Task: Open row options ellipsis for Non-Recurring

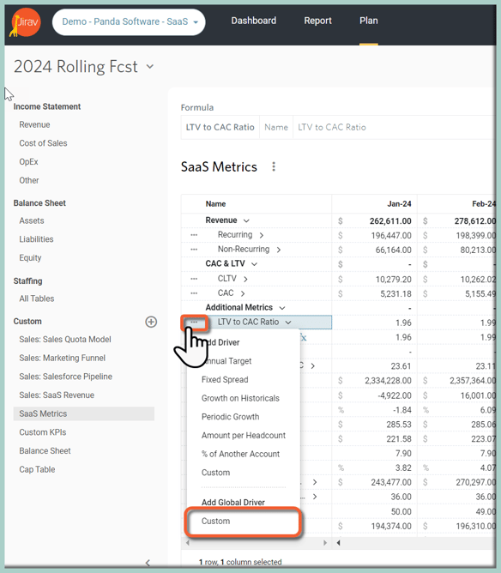Action: pyautogui.click(x=194, y=250)
